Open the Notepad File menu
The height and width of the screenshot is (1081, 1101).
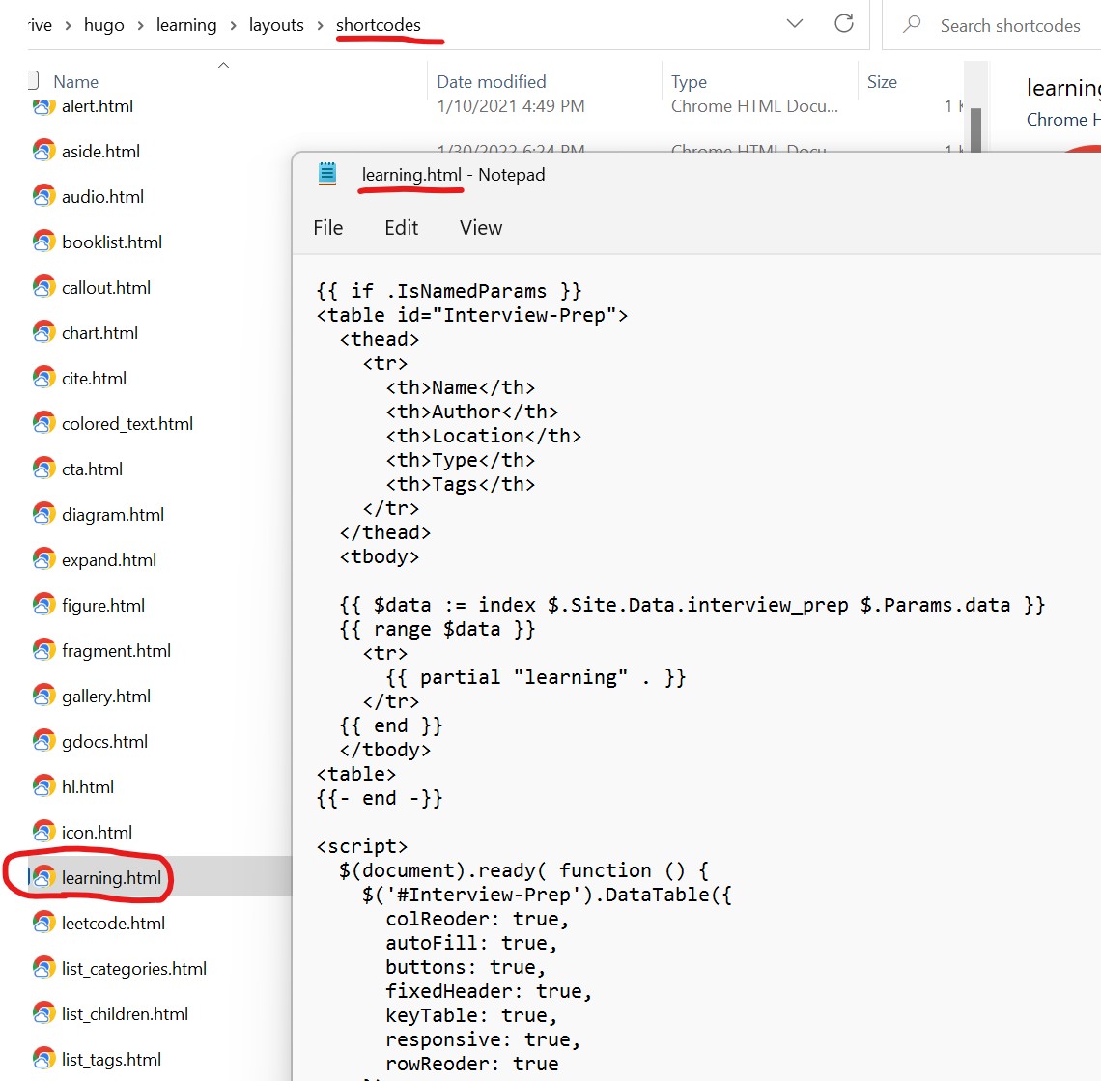point(327,227)
